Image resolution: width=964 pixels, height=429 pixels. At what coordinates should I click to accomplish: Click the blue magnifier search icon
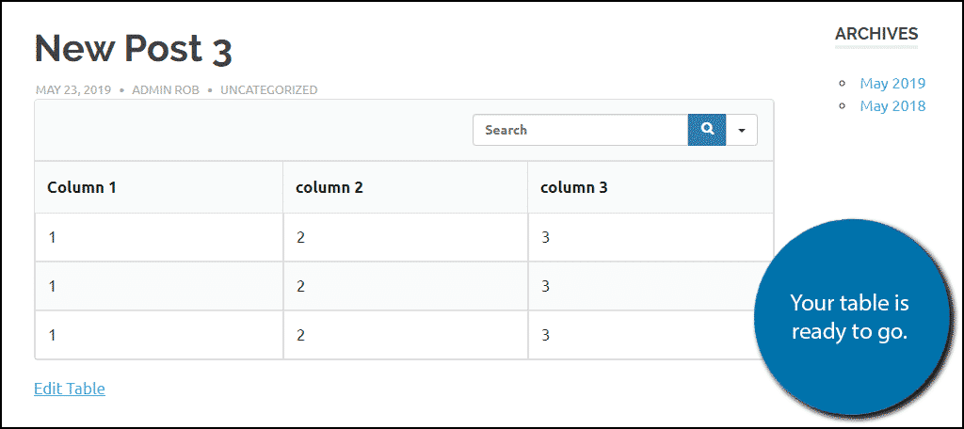pos(706,130)
